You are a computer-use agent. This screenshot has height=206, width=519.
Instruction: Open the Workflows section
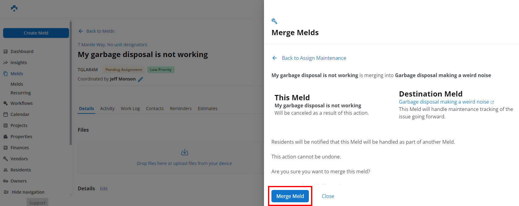[21, 103]
